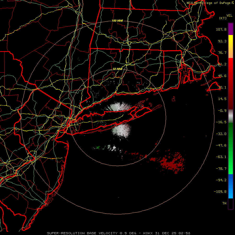235x235 pixels.
Task: Select the -109.8 legend value
Action: tap(220, 192)
